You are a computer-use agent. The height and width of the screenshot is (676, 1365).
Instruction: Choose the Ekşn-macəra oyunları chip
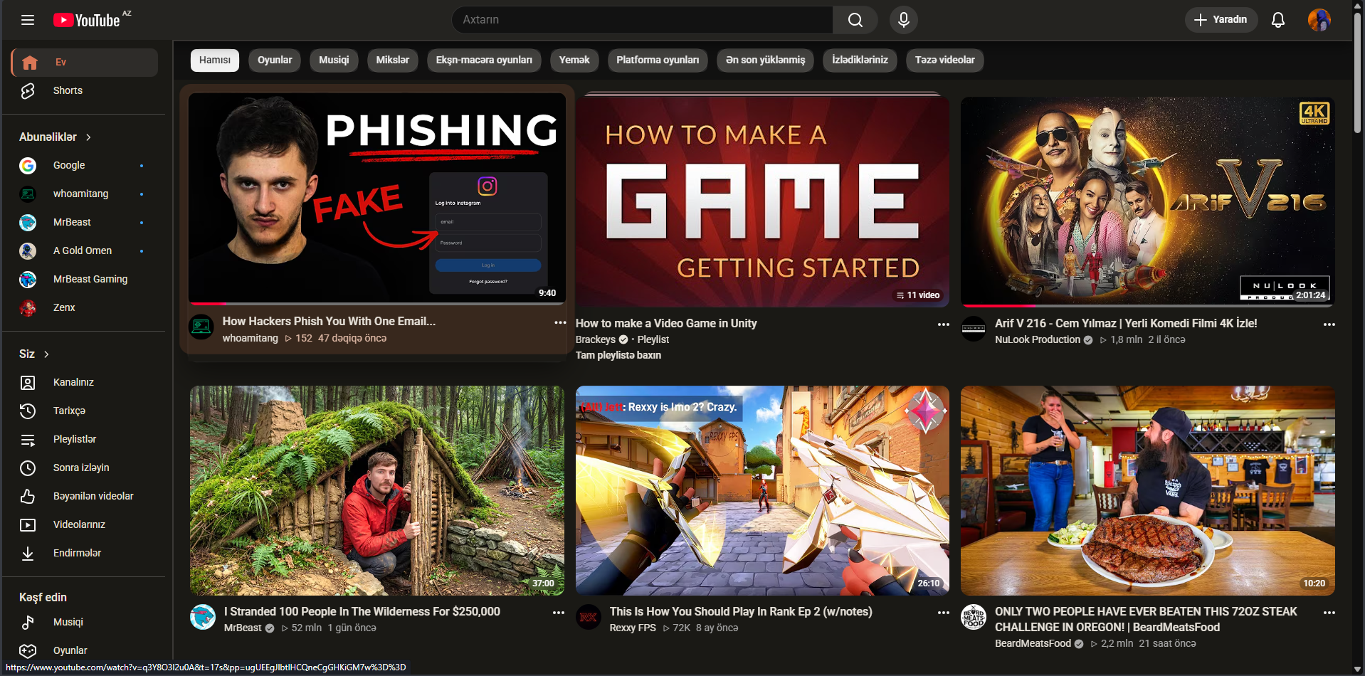point(484,60)
